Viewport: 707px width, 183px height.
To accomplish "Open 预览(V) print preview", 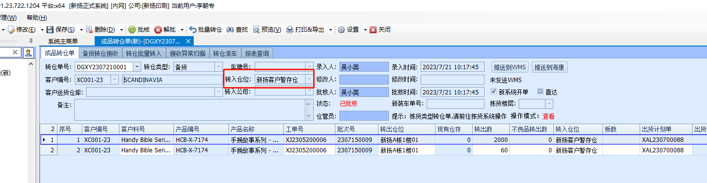I will [x=268, y=30].
